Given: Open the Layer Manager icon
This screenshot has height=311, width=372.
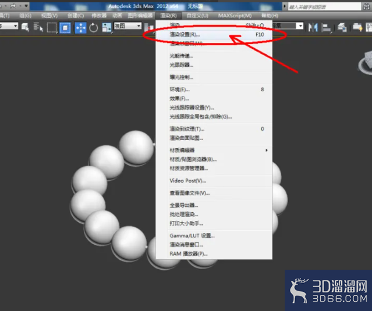Looking at the screenshot, I should pos(342,27).
